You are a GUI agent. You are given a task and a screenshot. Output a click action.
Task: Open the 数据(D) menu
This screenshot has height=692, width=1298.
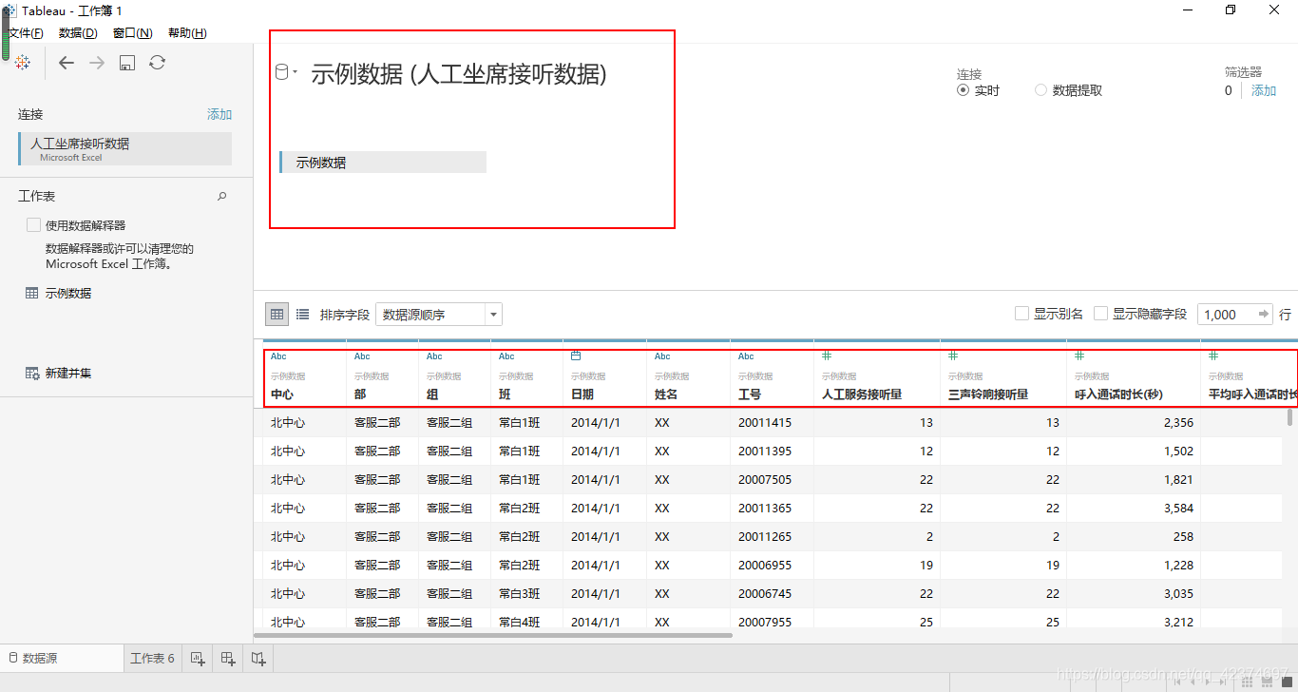pyautogui.click(x=78, y=32)
